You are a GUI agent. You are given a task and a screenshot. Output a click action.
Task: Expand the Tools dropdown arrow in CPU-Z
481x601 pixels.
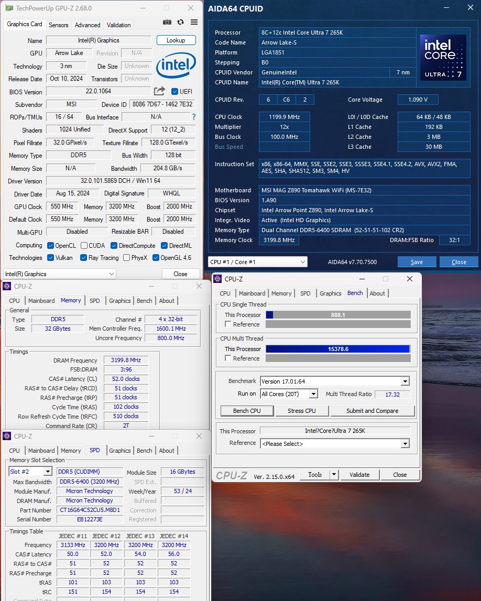[334, 475]
